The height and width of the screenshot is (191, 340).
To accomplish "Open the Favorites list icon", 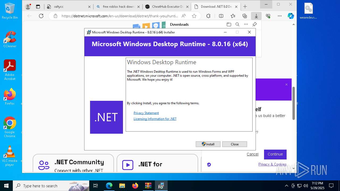I will [x=233, y=16].
